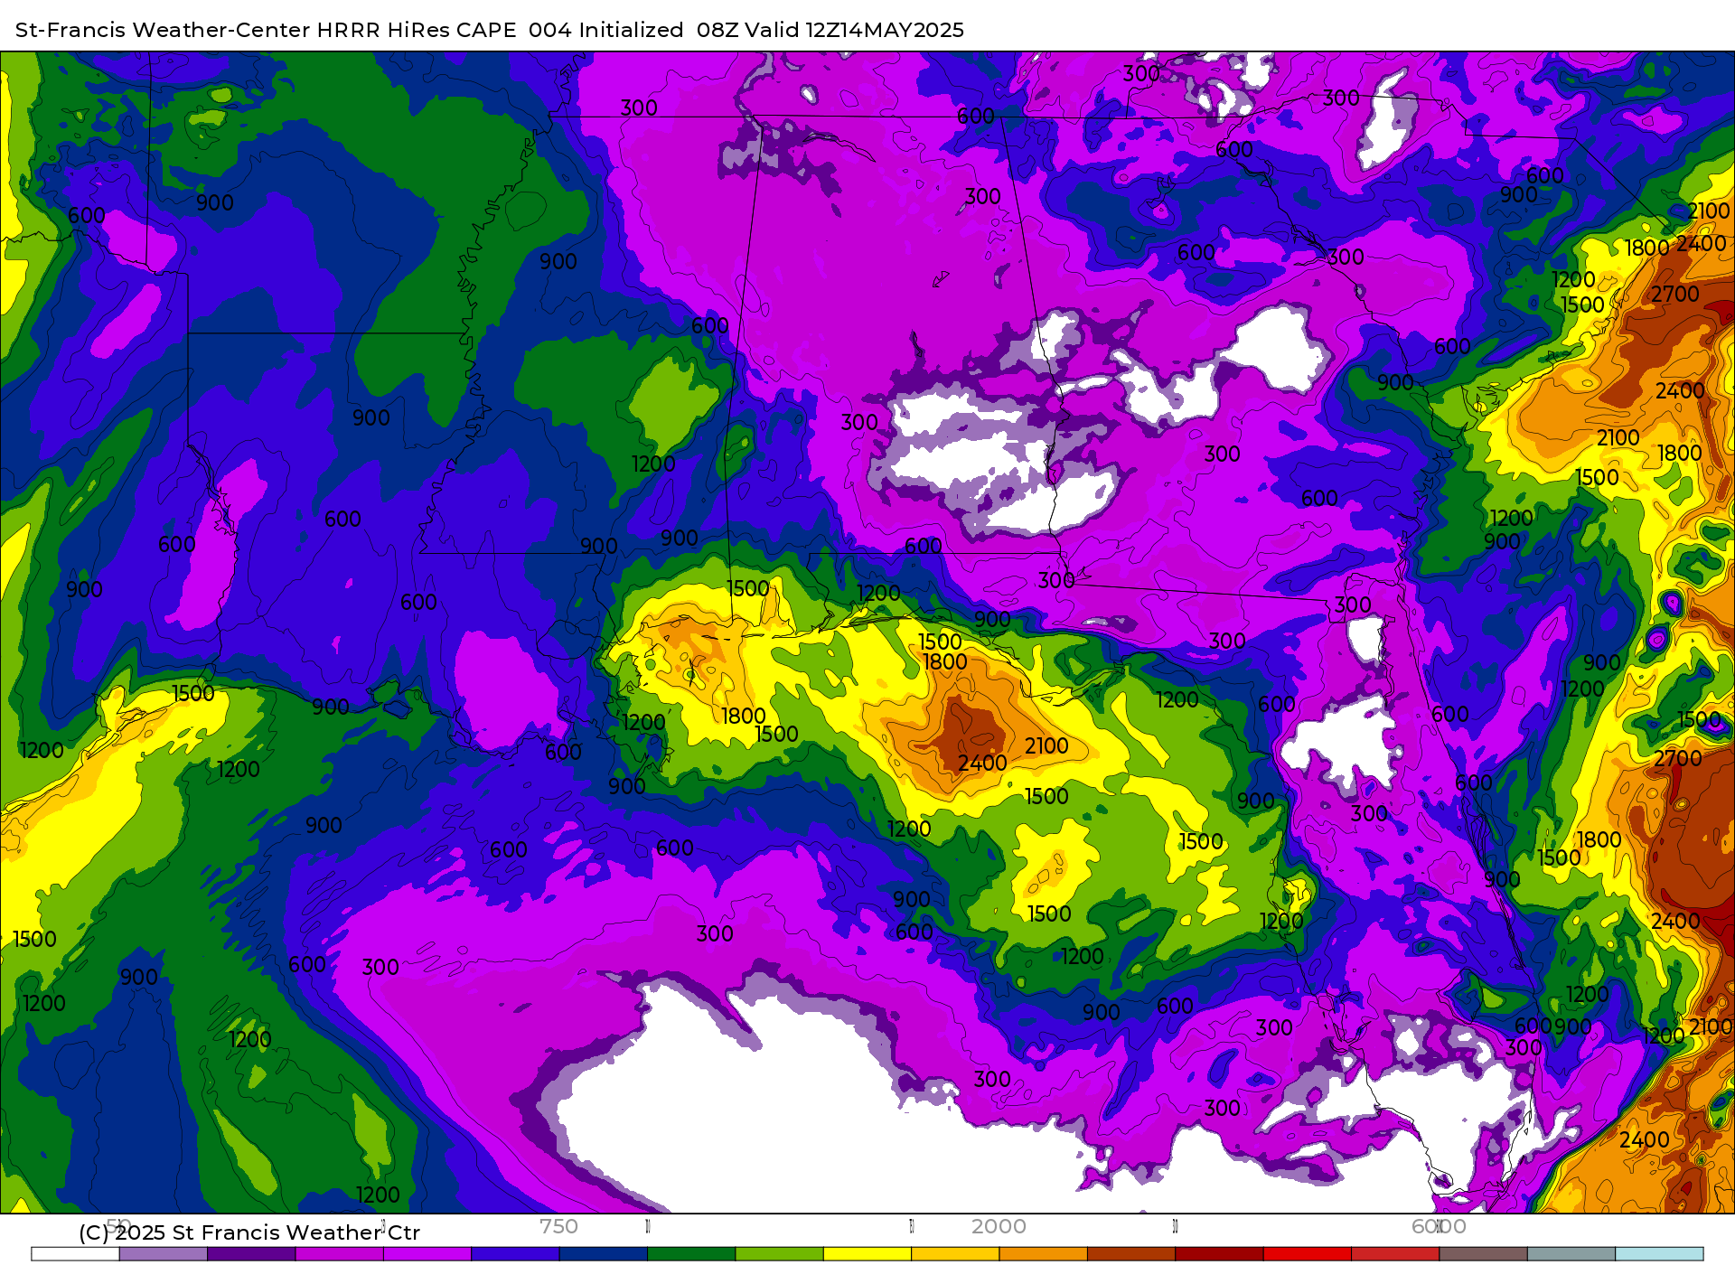The height and width of the screenshot is (1265, 1735).
Task: Select the dark maroon red legend swatch
Action: [1219, 1254]
